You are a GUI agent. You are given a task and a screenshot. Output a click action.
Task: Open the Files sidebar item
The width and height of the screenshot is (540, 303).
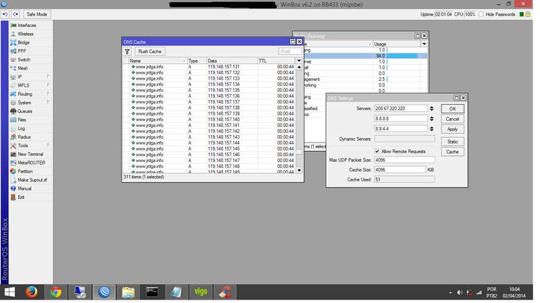[x=22, y=120]
